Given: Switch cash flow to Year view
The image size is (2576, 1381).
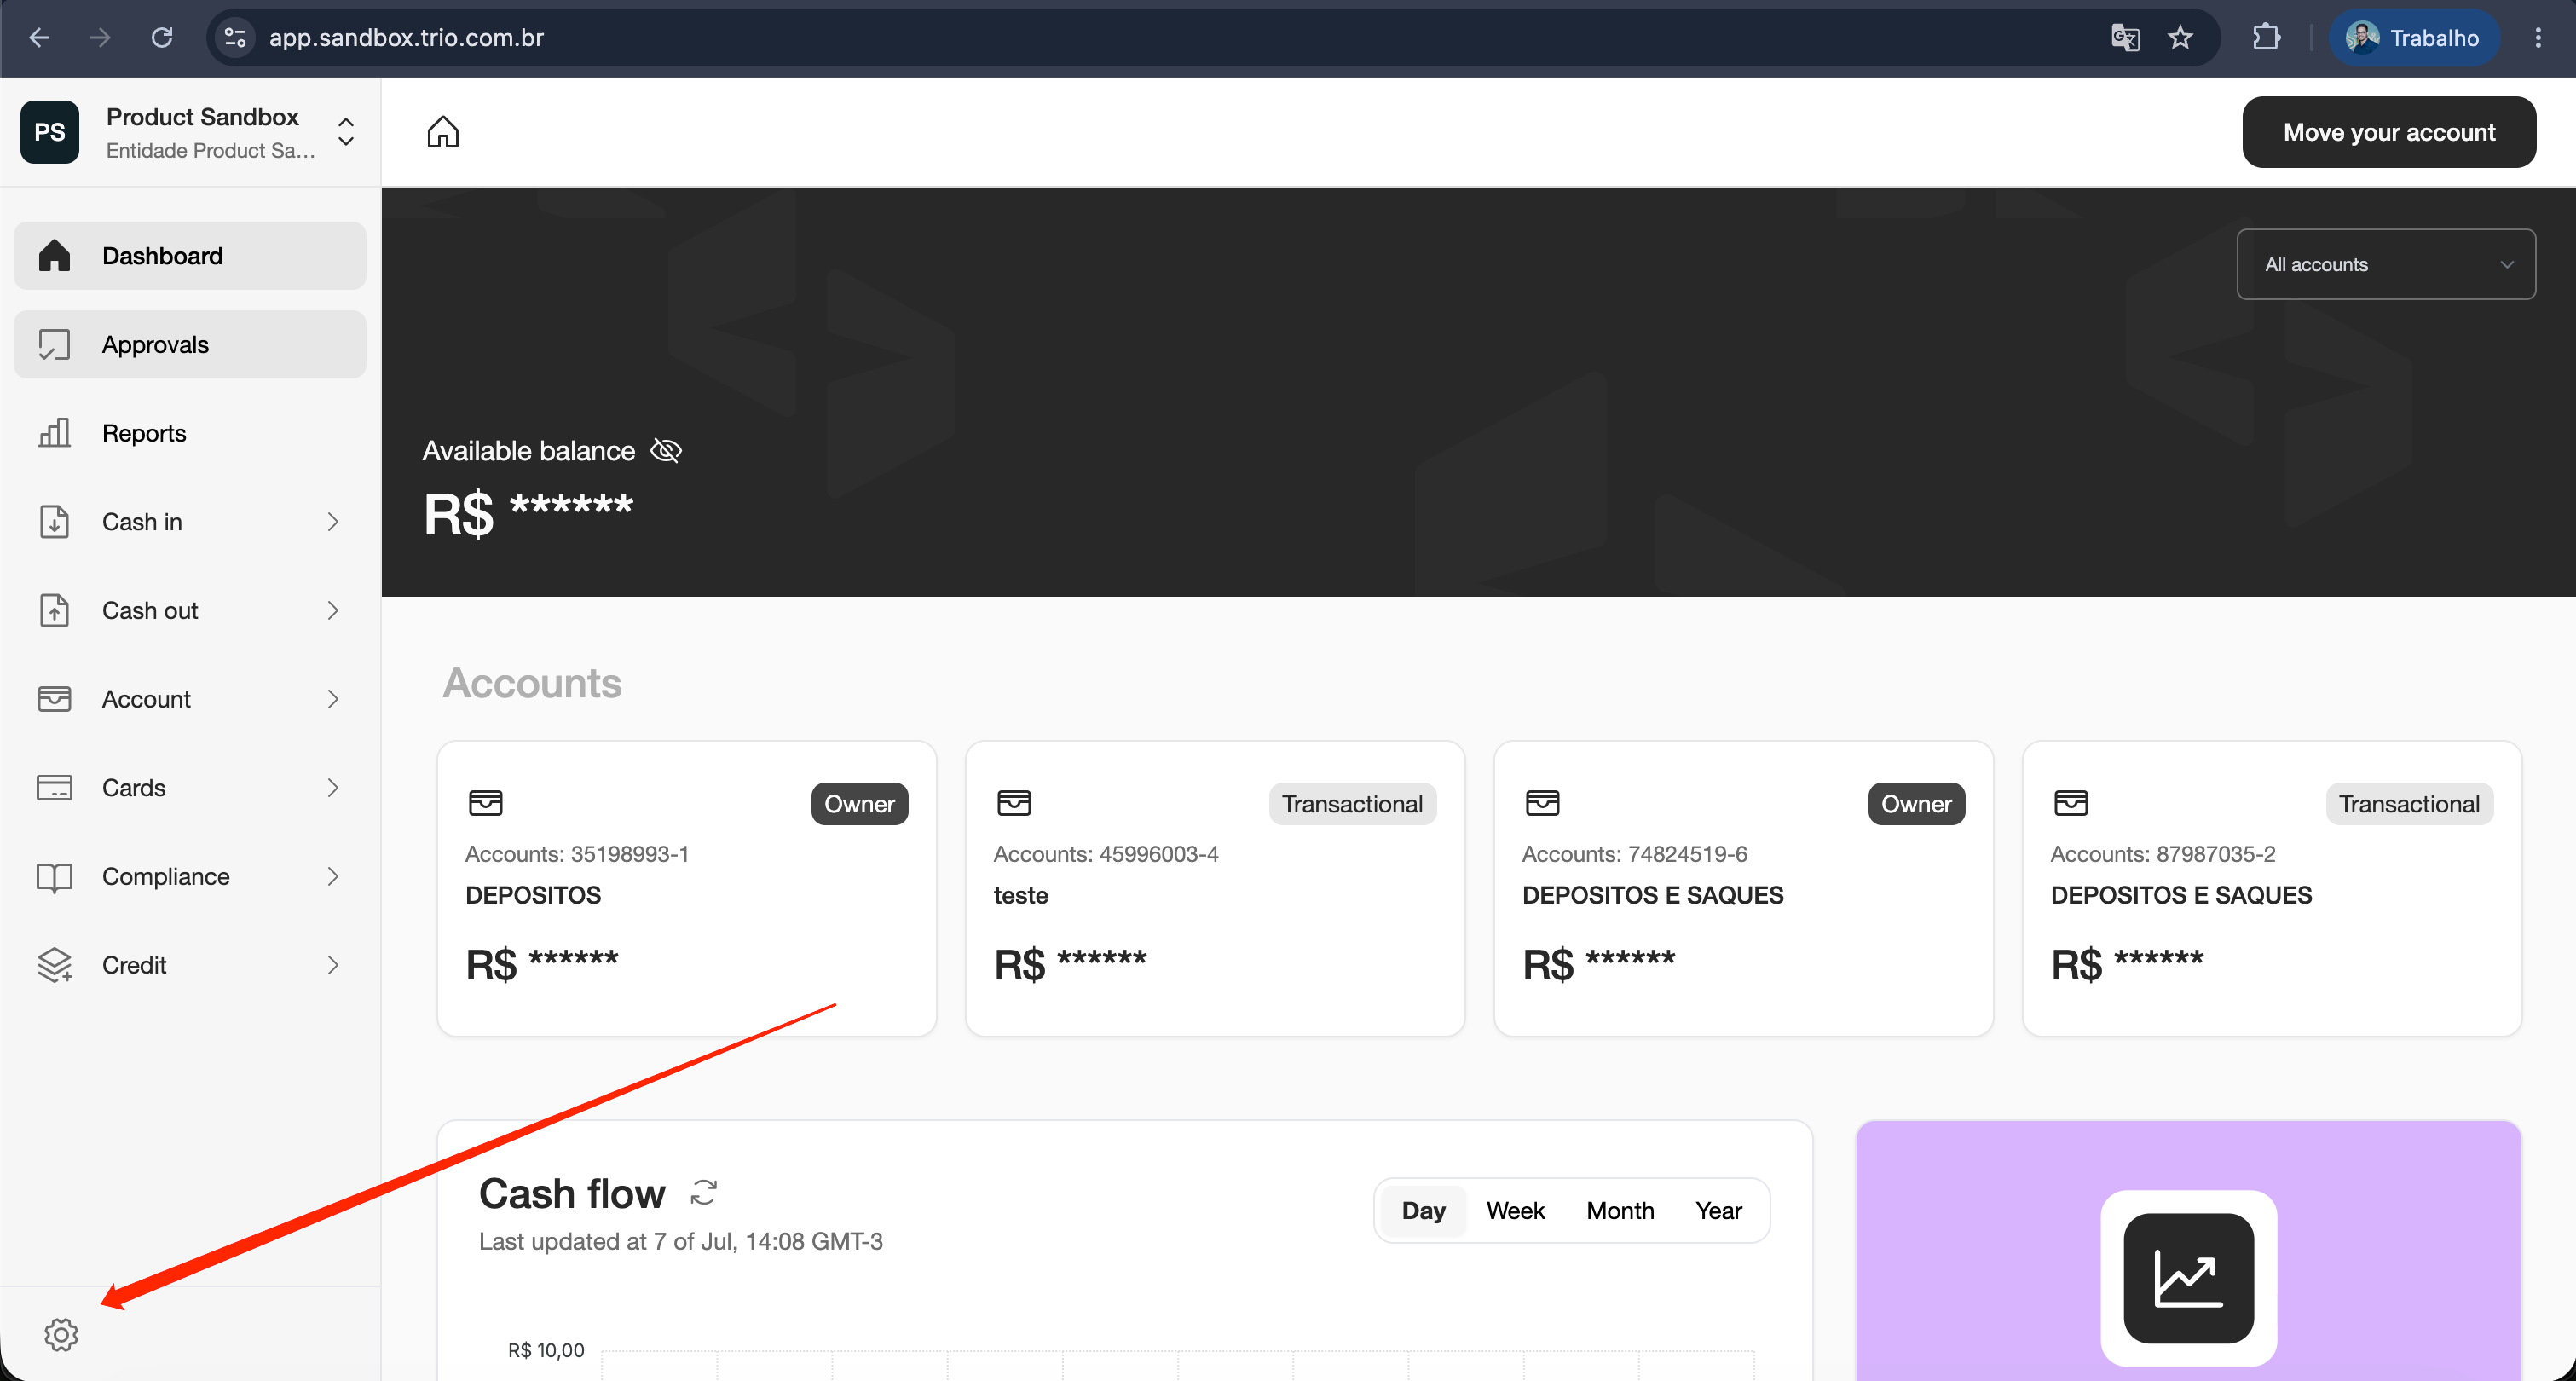Looking at the screenshot, I should click(1718, 1210).
